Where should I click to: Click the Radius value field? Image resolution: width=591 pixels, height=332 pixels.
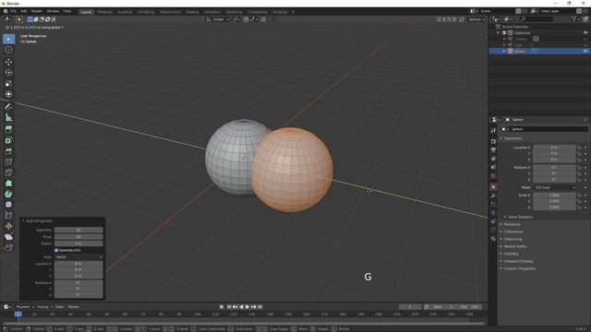(78, 243)
